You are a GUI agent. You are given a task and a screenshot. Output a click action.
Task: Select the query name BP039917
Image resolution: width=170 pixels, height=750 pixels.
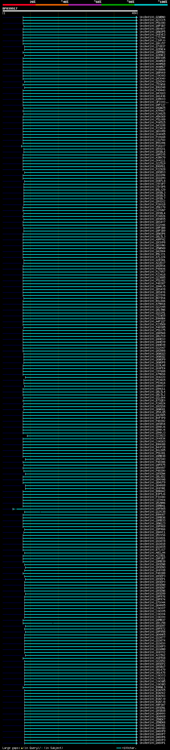coord(10,9)
